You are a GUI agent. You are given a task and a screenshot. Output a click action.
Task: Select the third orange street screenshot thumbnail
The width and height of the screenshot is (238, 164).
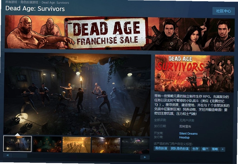pyautogui.click(x=77, y=145)
